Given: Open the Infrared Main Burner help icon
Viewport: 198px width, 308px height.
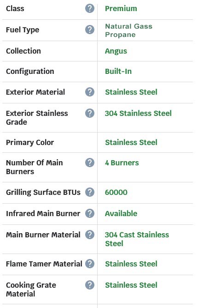Looking at the screenshot, I should pyautogui.click(x=90, y=213).
